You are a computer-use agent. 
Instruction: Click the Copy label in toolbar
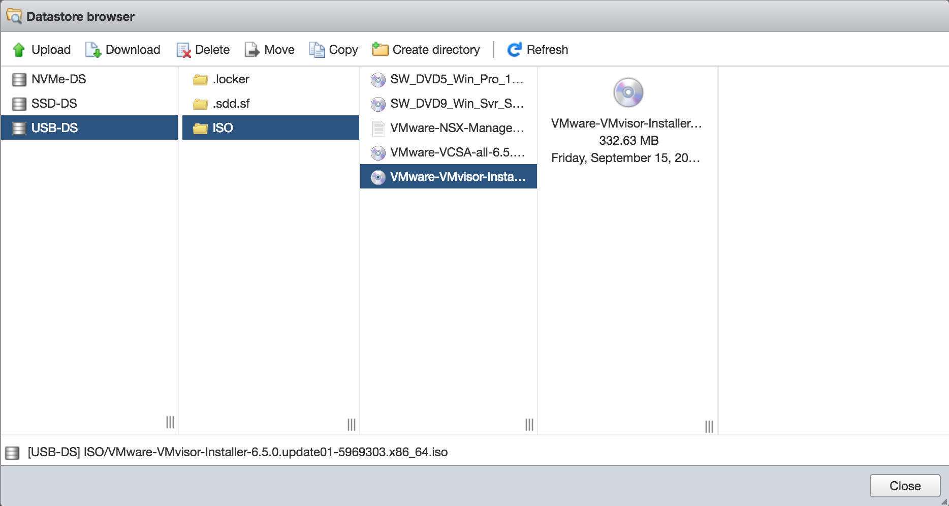tap(343, 50)
